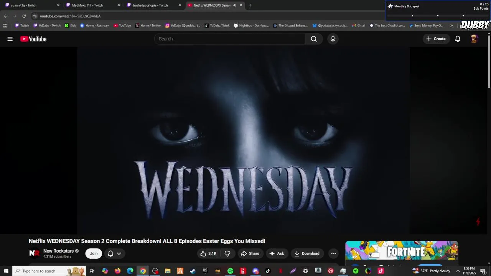Open the YouTube hamburger guide menu

coord(10,39)
